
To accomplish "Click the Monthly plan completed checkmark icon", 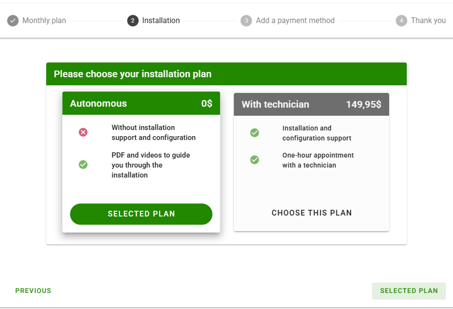I will point(13,21).
